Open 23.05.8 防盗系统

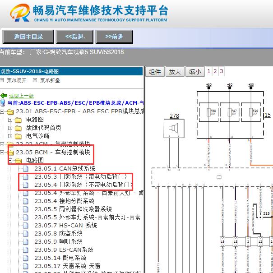[x=58, y=233]
